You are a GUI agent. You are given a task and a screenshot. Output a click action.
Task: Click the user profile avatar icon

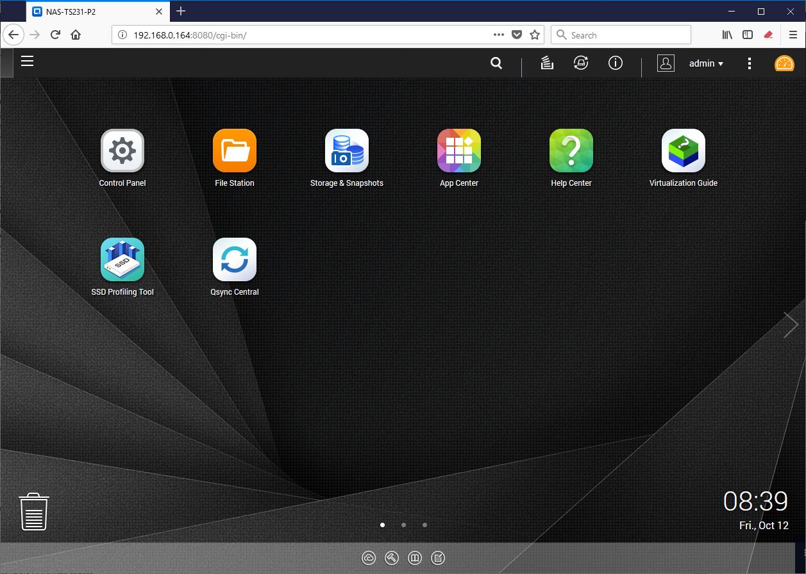coord(666,63)
